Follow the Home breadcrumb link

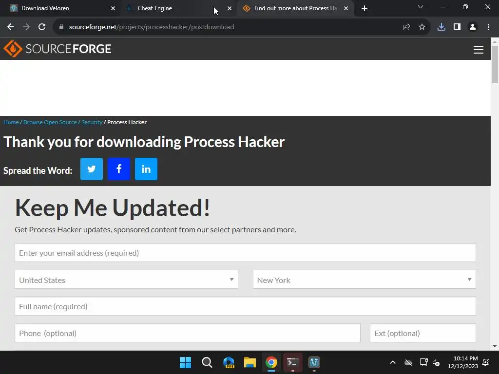click(11, 122)
